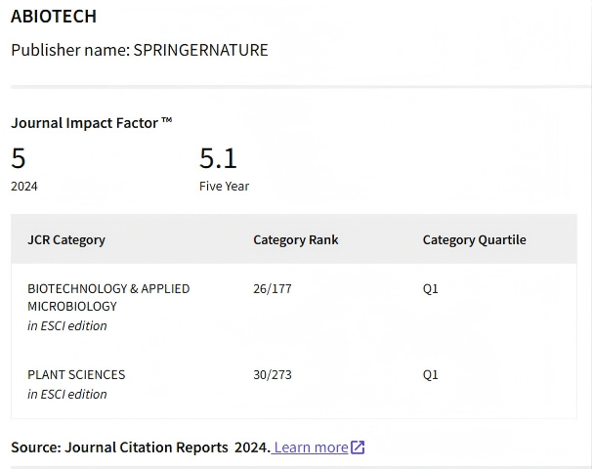Open the external link icon beside Learn more

(358, 448)
